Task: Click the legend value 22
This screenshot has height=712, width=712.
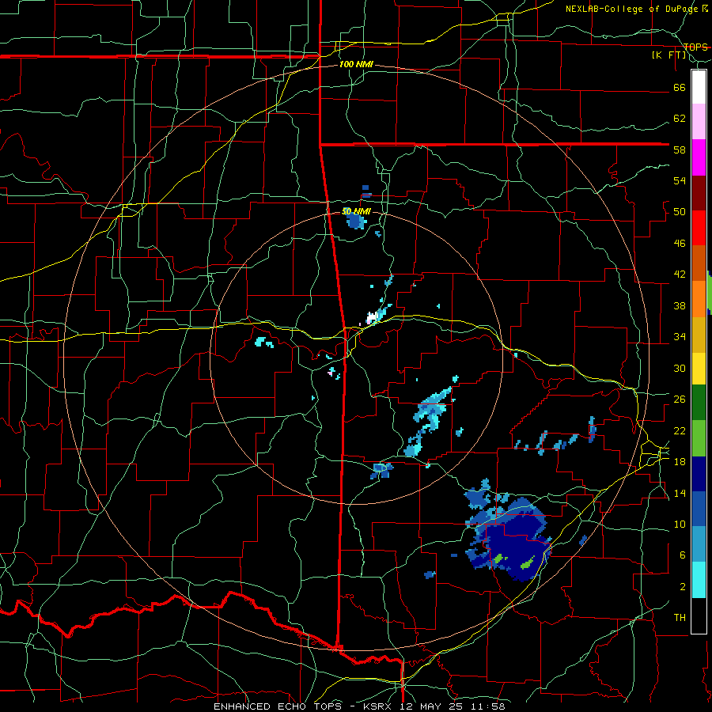Action: [680, 430]
